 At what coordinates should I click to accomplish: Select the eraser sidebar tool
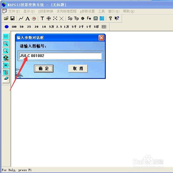tap(6, 79)
